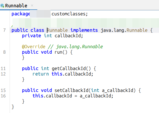The width and height of the screenshot is (159, 113).
Task: Click the 'a_callbackId' parameter in signature
Action: coord(118,90)
